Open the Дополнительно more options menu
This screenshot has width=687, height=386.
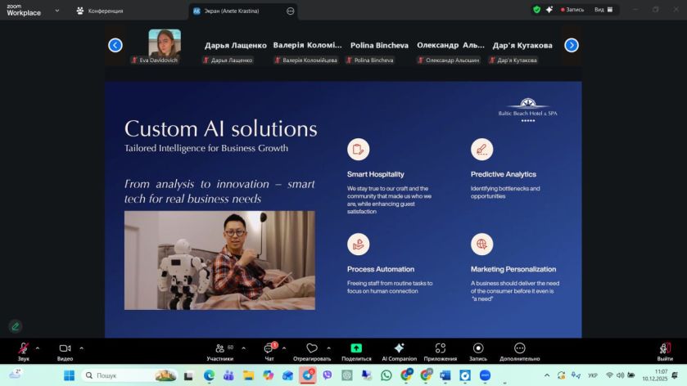coord(520,352)
